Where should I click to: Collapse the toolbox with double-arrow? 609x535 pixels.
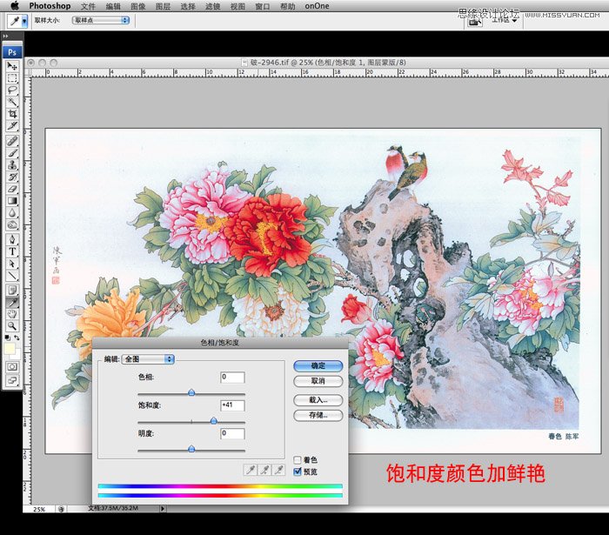tap(6, 37)
